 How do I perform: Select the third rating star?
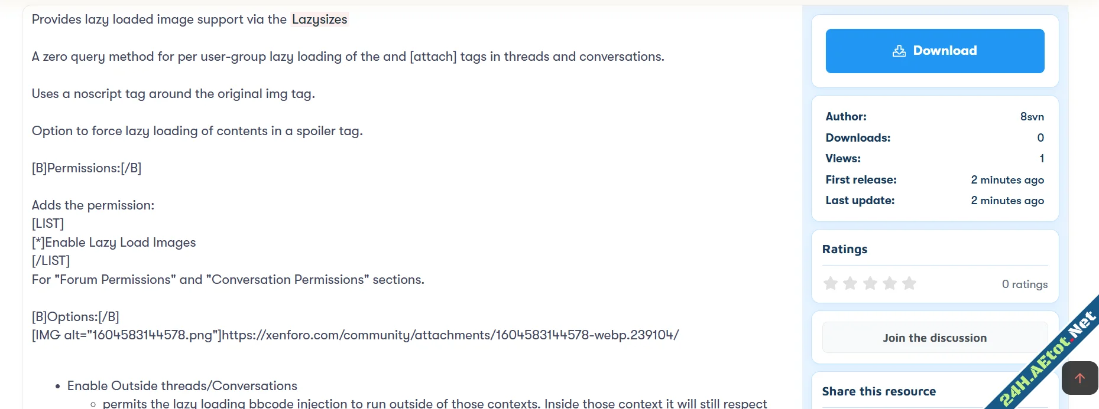pyautogui.click(x=870, y=284)
